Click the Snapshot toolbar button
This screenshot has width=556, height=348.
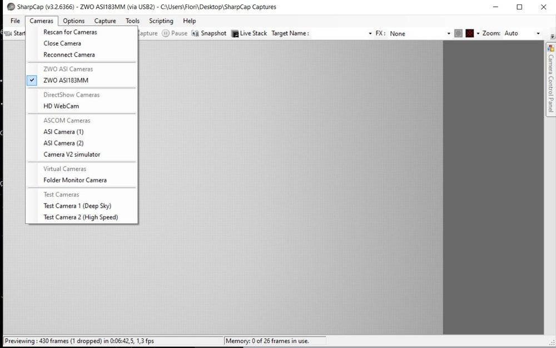tap(209, 33)
